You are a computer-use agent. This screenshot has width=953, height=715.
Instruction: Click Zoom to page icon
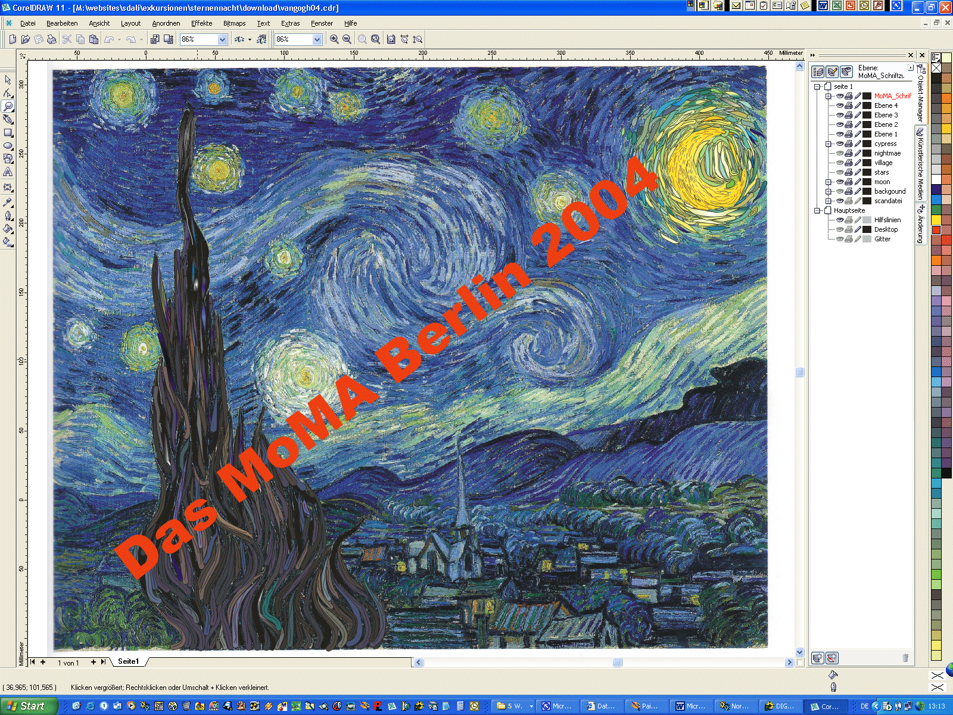tap(391, 39)
